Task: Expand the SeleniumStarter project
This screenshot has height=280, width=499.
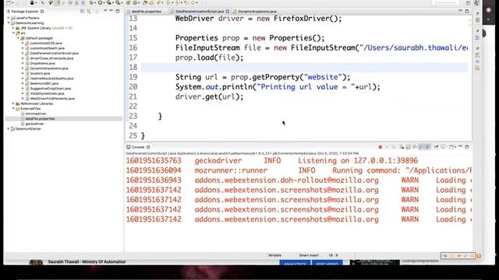Action: (9, 129)
